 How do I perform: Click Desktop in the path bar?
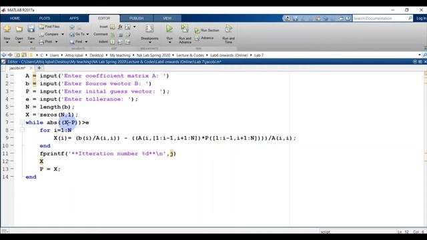96,55
